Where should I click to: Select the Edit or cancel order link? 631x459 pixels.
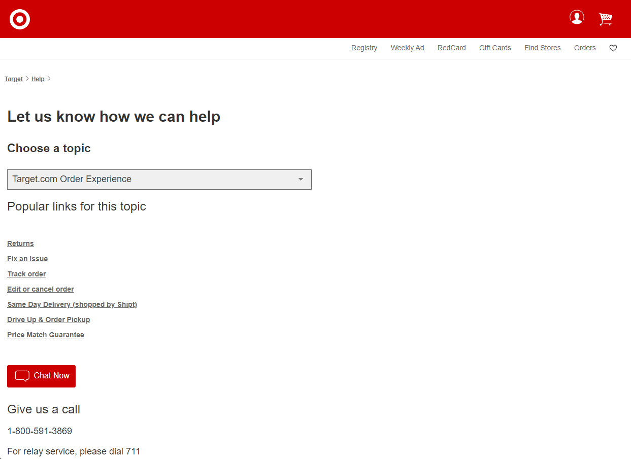(41, 289)
